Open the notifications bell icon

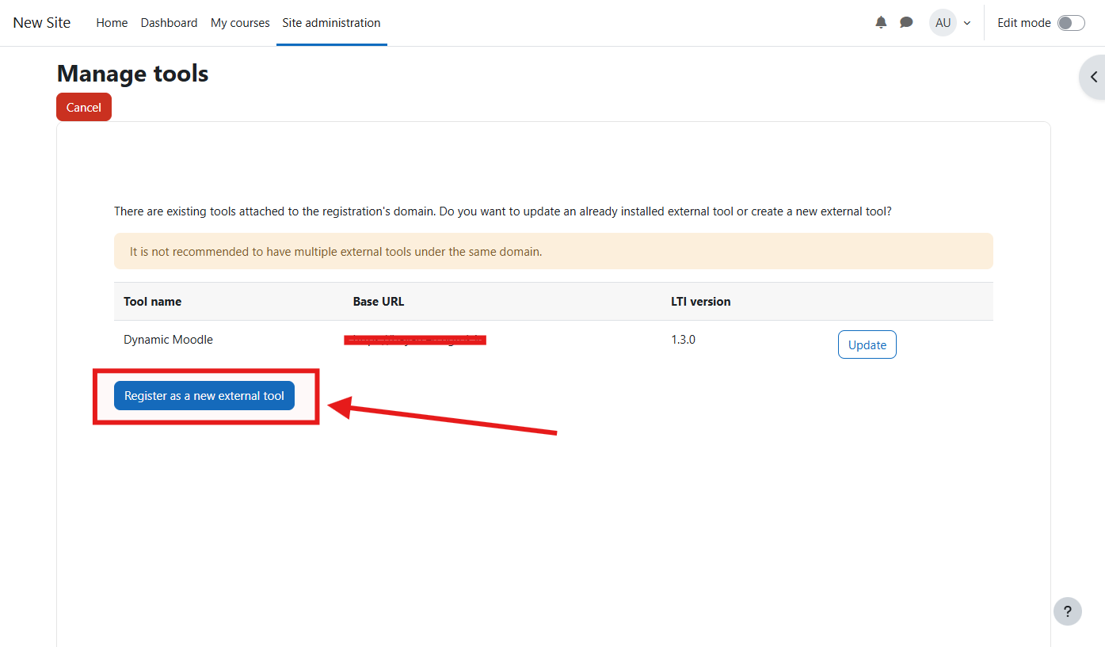[881, 23]
